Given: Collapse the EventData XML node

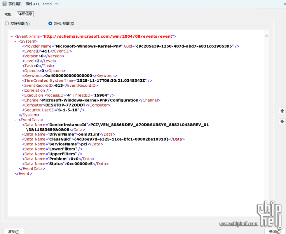Looking at the screenshot, I should (x=16, y=120).
